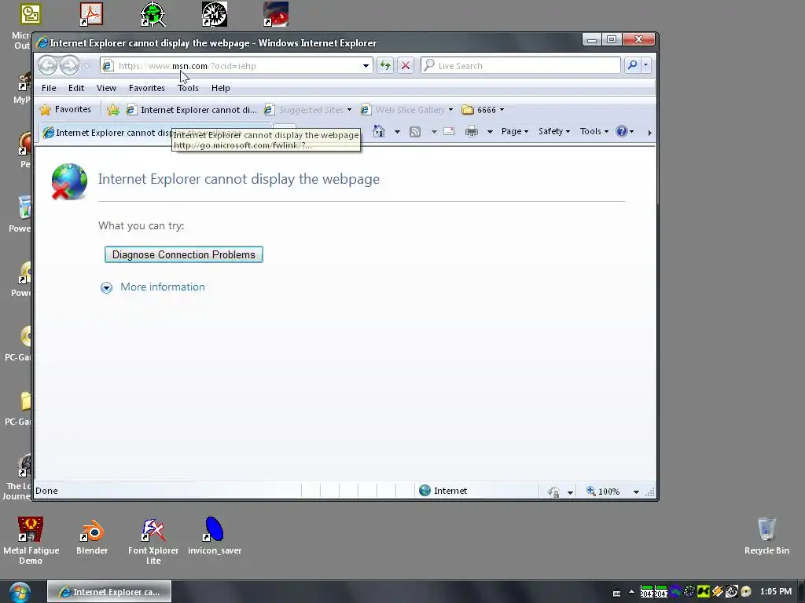Click the 'Done' status bar text
Screen dimensions: 805x603
tap(46, 491)
